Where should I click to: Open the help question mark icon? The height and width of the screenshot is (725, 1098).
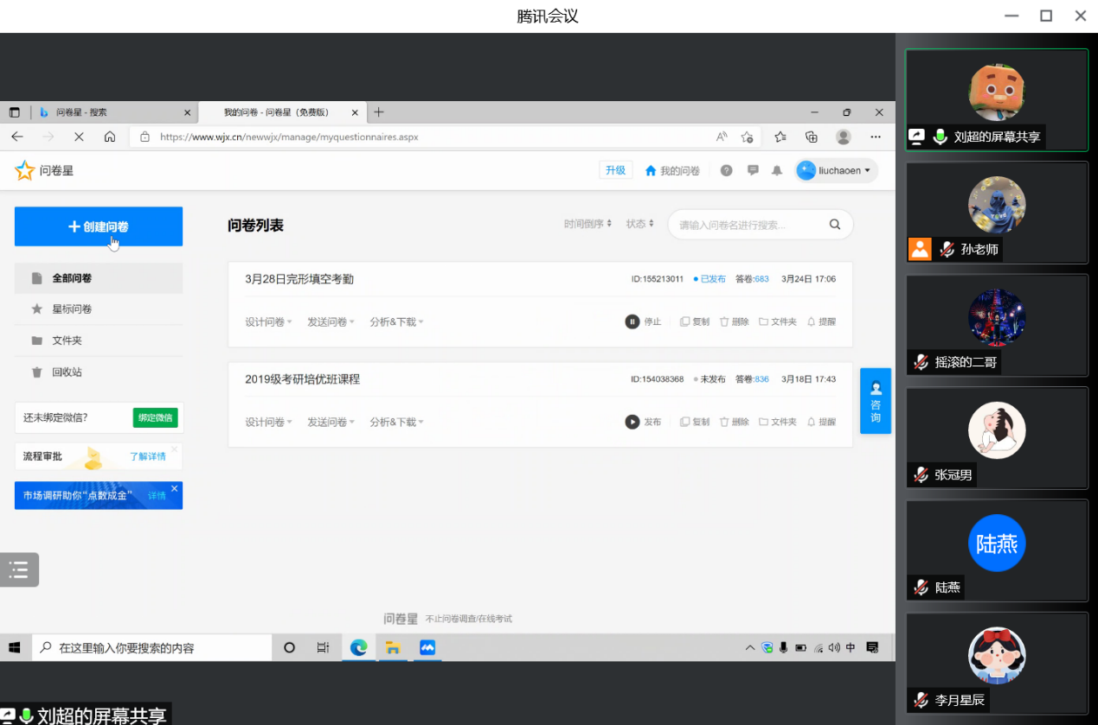pos(727,171)
